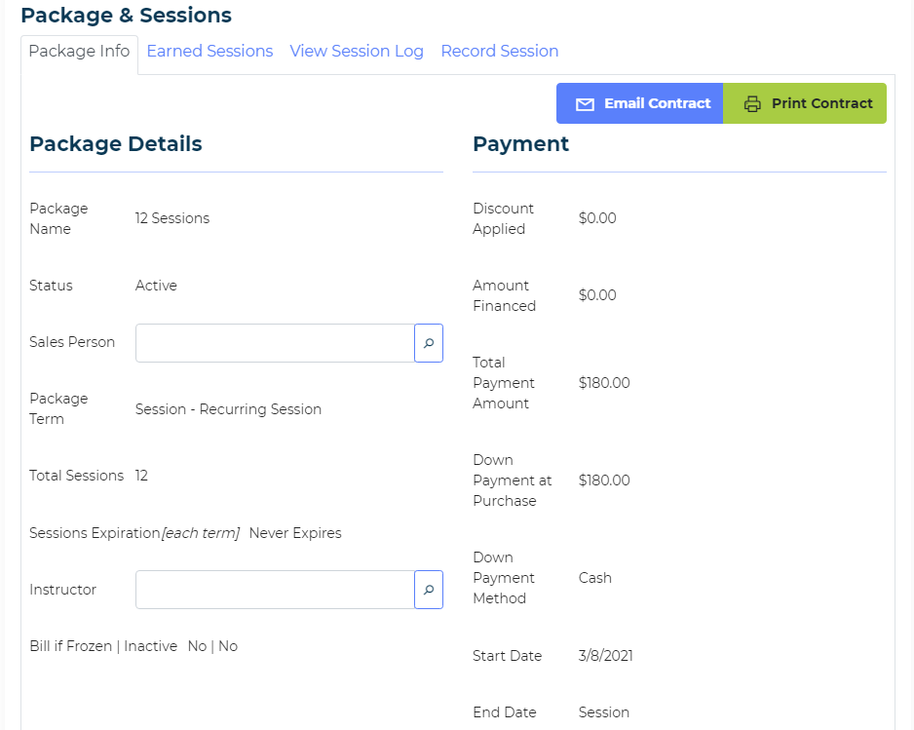The image size is (914, 730).
Task: Open the Instructor search lookup icon
Action: coord(429,590)
